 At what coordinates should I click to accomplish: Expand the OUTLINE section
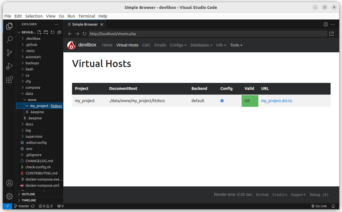pyautogui.click(x=28, y=194)
